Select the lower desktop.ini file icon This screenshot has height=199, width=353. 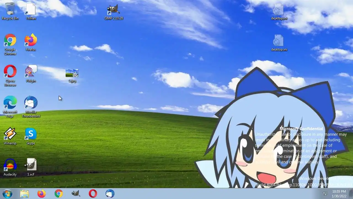point(279,43)
